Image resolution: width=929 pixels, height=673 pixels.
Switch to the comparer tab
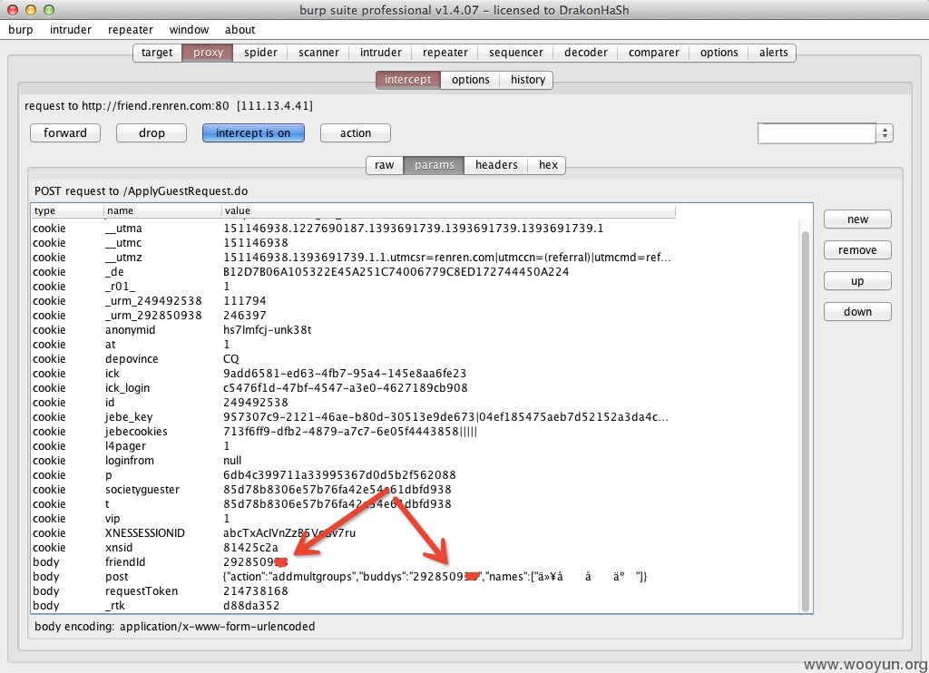tap(654, 53)
